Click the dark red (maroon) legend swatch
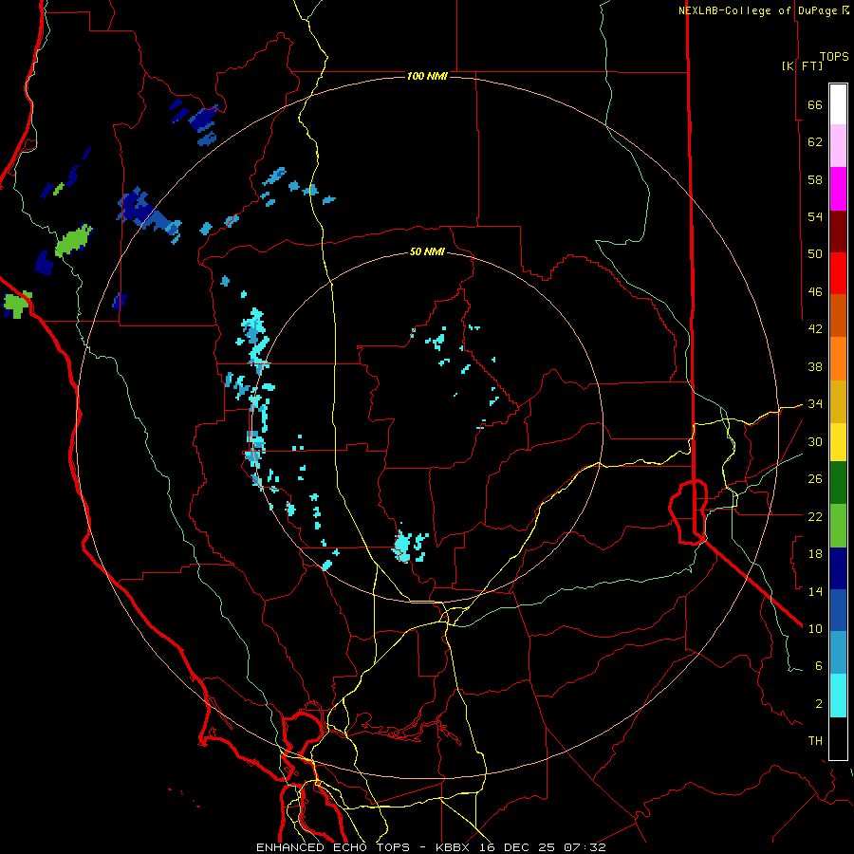The width and height of the screenshot is (854, 854). click(x=838, y=232)
